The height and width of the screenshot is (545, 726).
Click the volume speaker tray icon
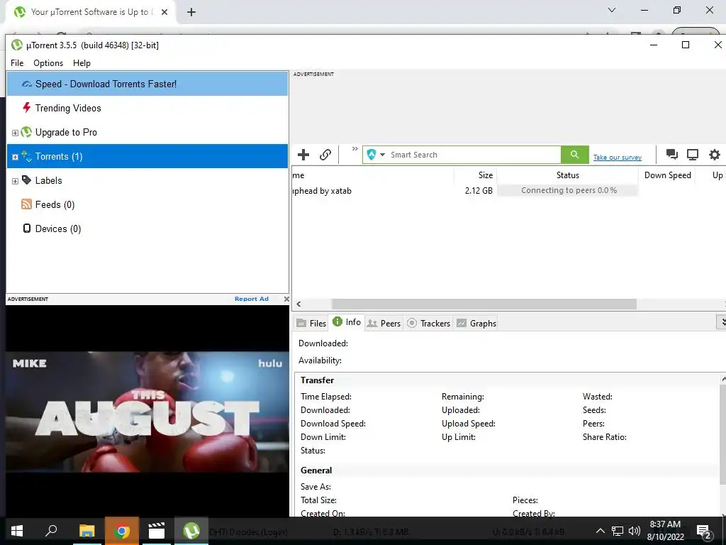tap(635, 531)
